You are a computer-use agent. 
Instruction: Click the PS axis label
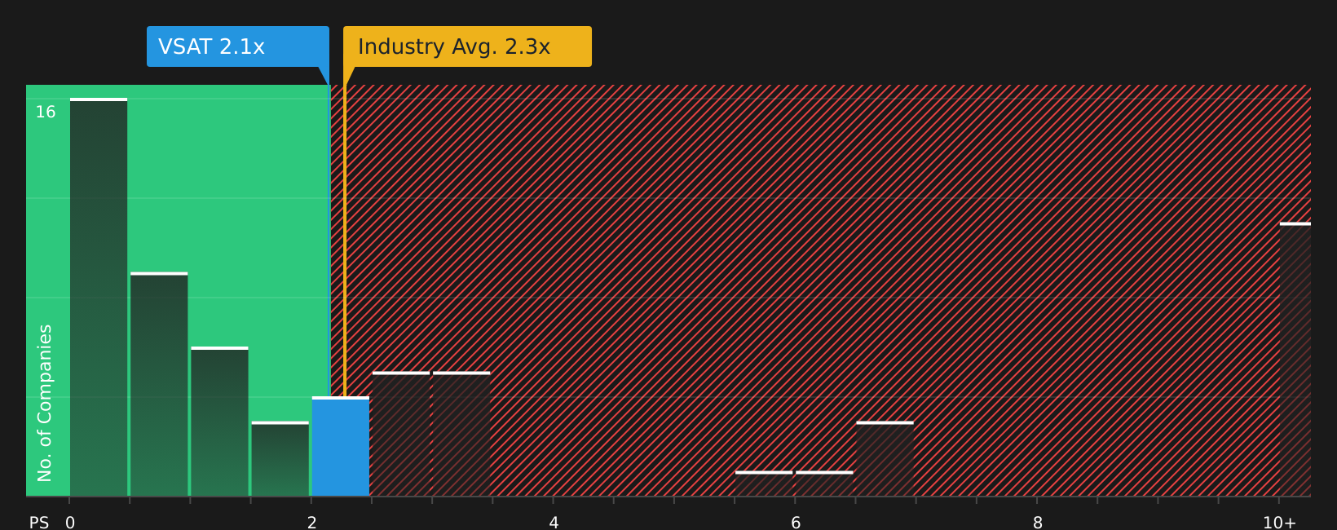tap(39, 523)
